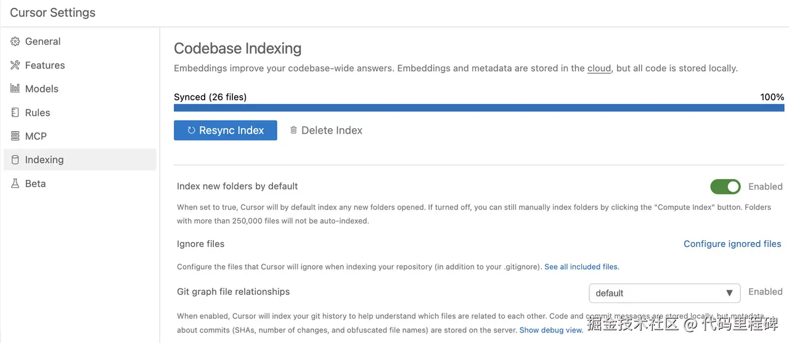Click the Beta flask icon
Image resolution: width=789 pixels, height=343 pixels.
(15, 184)
